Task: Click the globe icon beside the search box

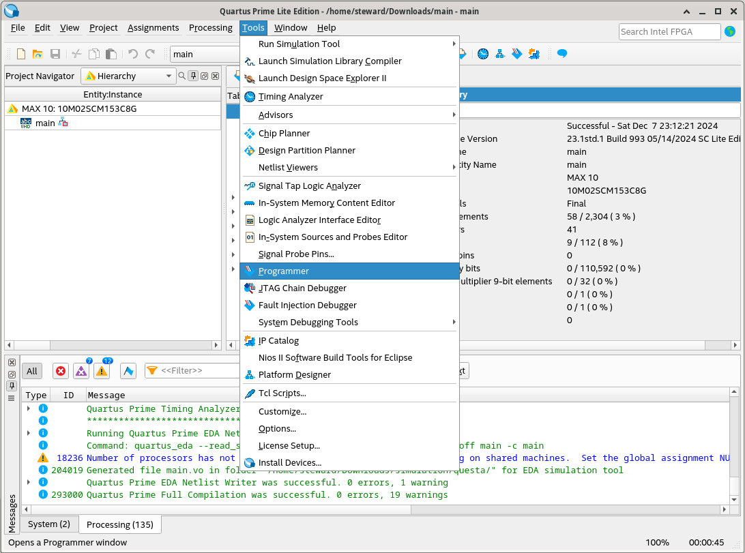Action: coord(730,31)
